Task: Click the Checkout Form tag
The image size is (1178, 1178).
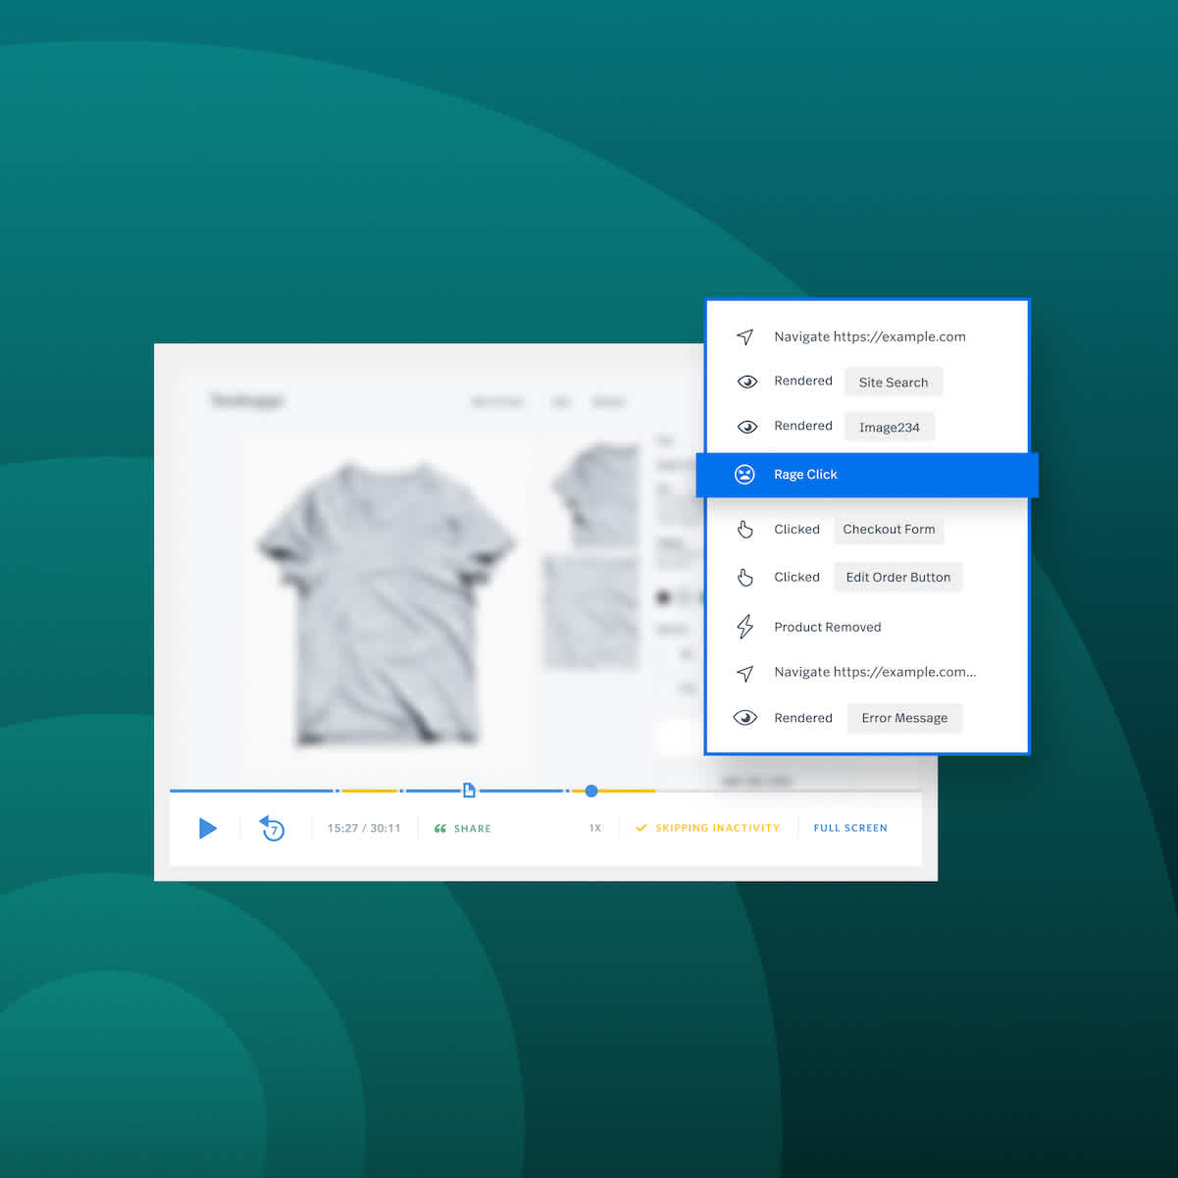Action: (x=889, y=530)
